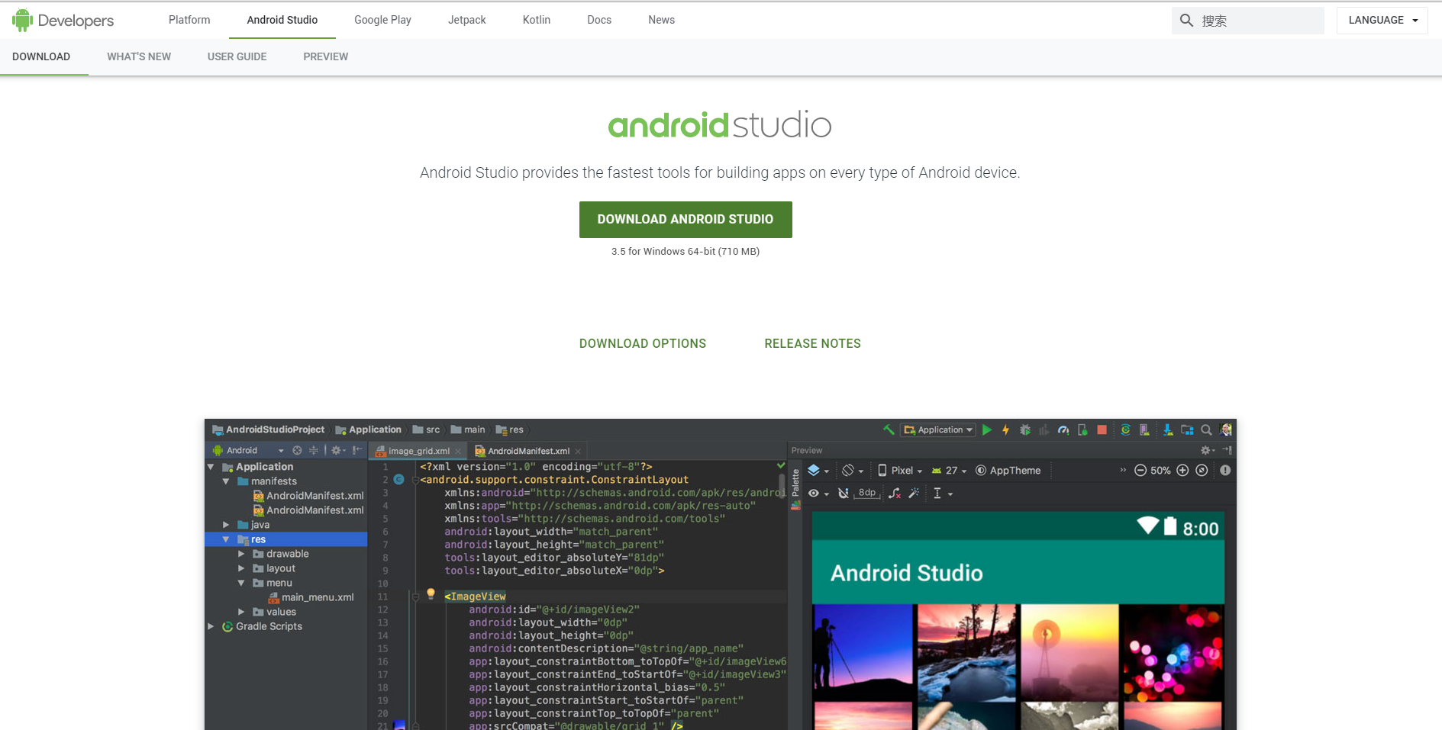Open the Kotlin nav link
The height and width of the screenshot is (730, 1442).
[537, 20]
